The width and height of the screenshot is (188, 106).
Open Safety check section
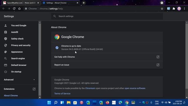pyautogui.click(x=17, y=39)
